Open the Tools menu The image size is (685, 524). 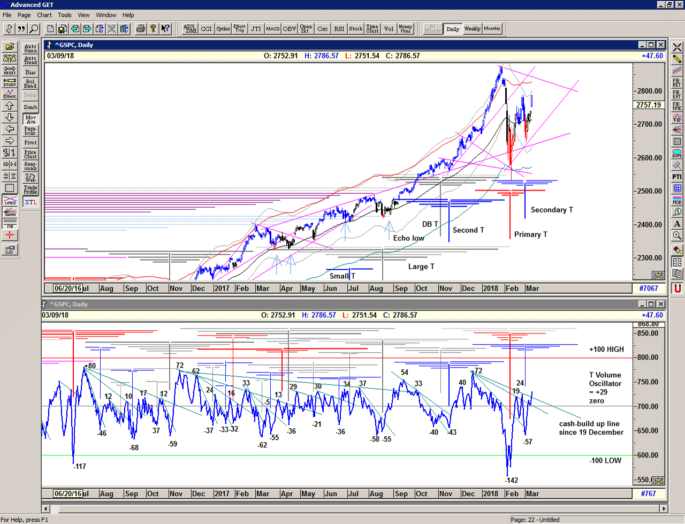tap(65, 15)
